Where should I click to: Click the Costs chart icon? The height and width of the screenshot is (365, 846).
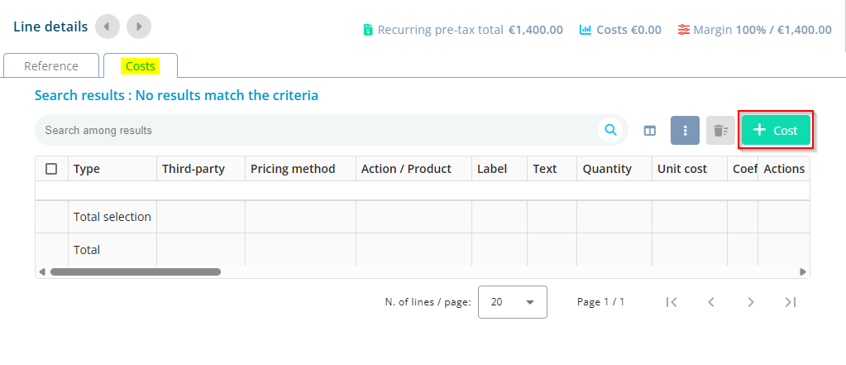(586, 30)
